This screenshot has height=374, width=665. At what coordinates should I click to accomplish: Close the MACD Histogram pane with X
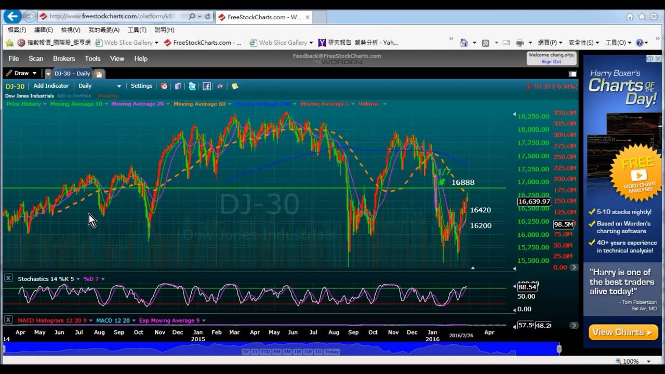tap(8, 320)
